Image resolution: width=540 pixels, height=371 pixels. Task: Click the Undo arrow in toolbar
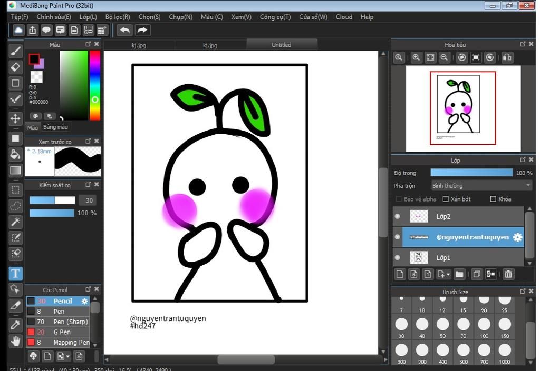pos(124,30)
